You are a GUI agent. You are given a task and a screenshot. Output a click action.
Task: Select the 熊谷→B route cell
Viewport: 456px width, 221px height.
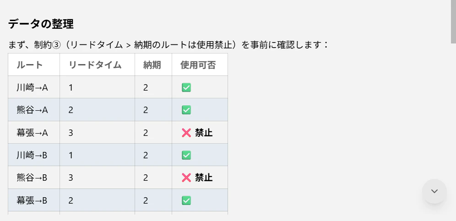tap(34, 178)
